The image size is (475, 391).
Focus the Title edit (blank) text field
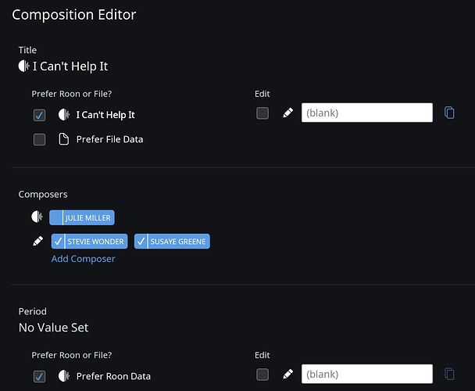pos(367,113)
